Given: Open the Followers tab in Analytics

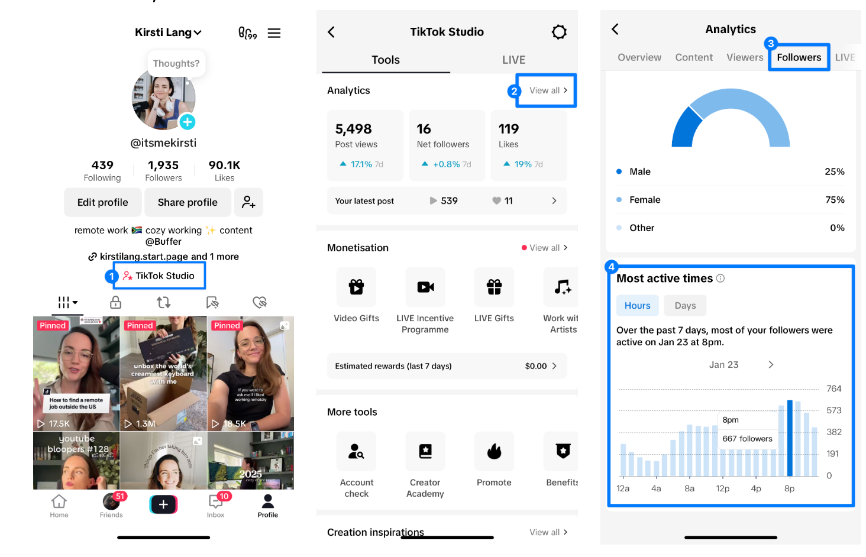Looking at the screenshot, I should [799, 57].
